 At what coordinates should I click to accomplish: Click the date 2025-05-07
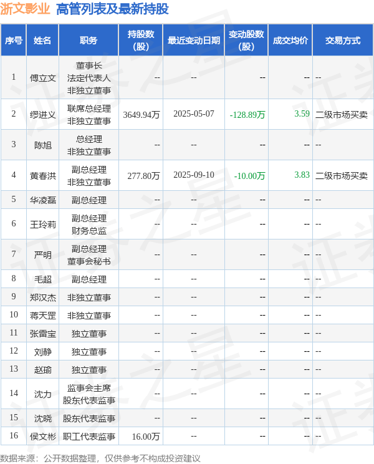coord(194,114)
